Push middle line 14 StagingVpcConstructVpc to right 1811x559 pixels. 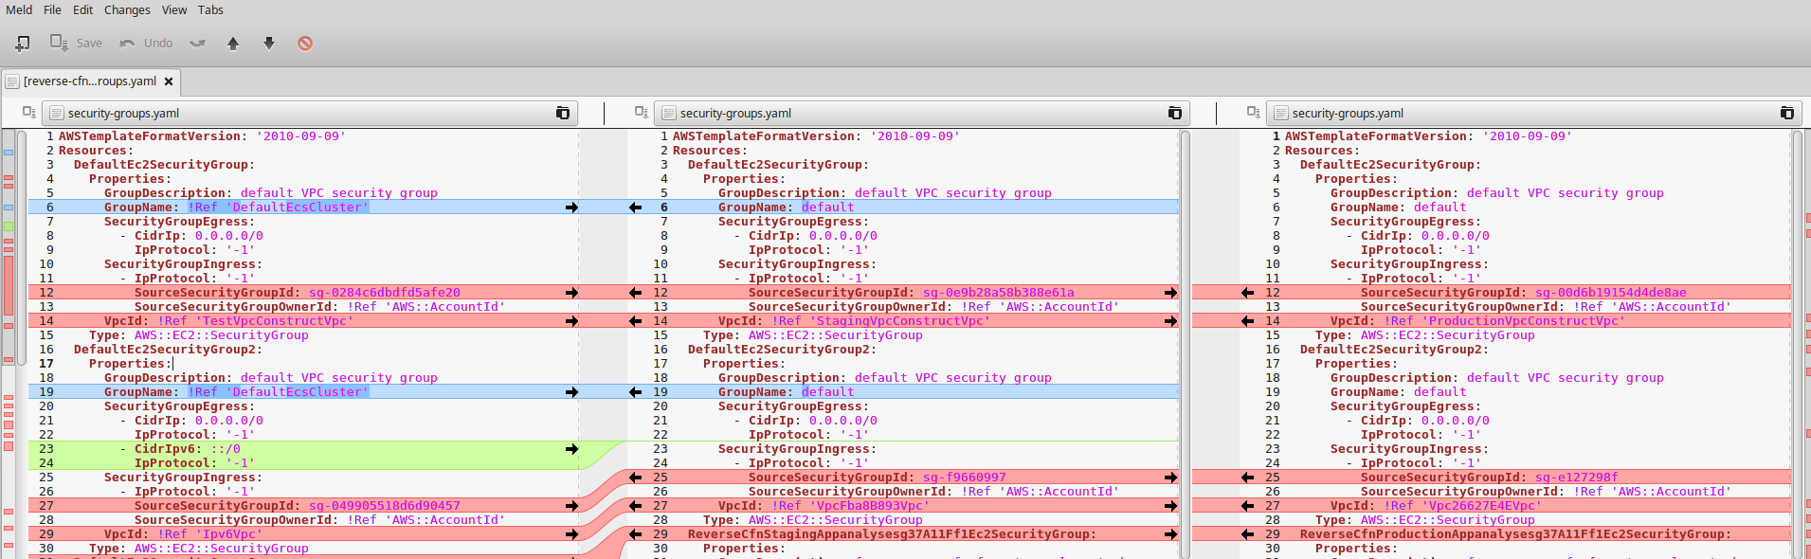1170,321
